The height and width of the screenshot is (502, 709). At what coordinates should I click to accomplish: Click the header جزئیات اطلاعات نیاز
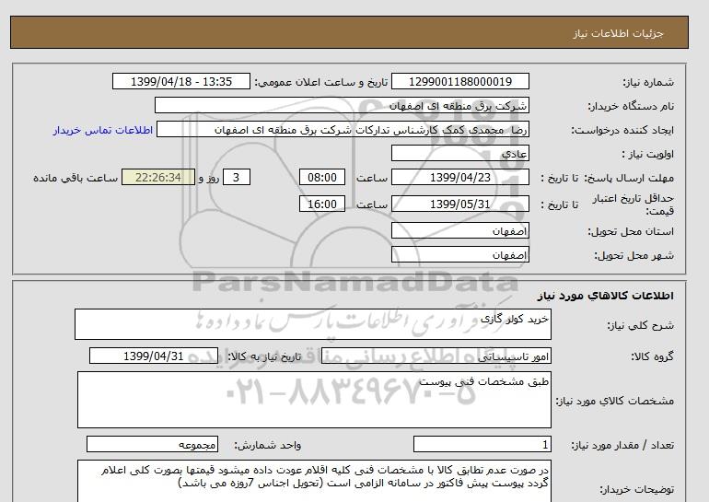click(618, 33)
